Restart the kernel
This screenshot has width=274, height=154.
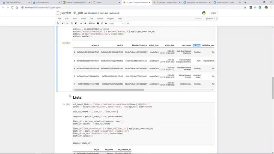pos(102,24)
